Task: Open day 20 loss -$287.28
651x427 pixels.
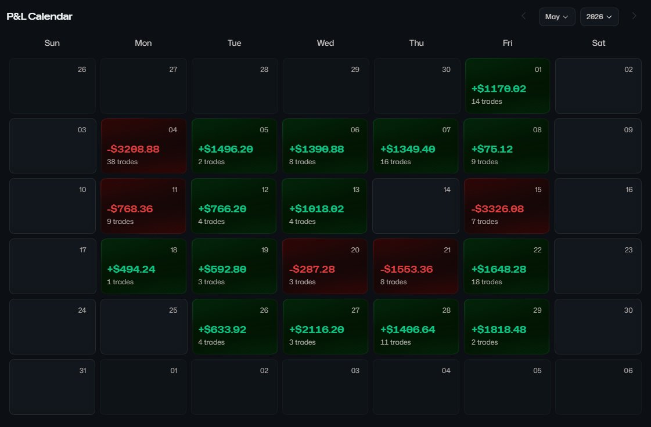Action: 325,266
